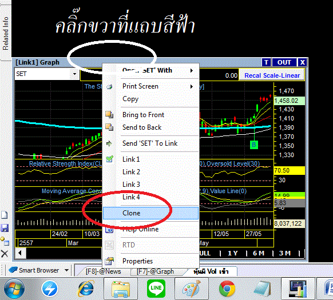Click the X delete sidebar icon

(5, 254)
